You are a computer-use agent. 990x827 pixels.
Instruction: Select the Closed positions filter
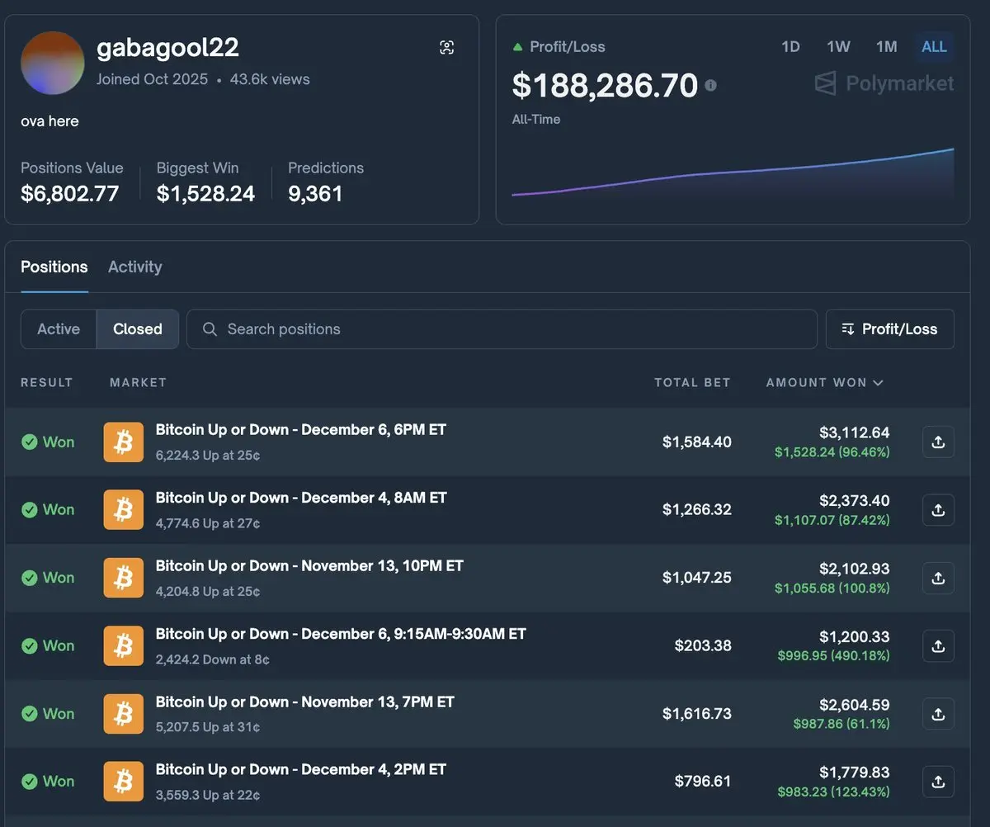[x=138, y=328]
